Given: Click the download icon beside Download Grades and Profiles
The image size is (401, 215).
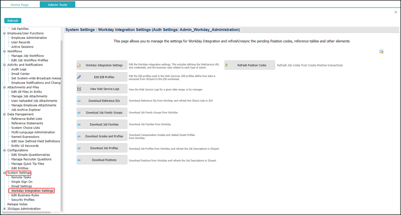Looking at the screenshot, I should pos(79,136).
